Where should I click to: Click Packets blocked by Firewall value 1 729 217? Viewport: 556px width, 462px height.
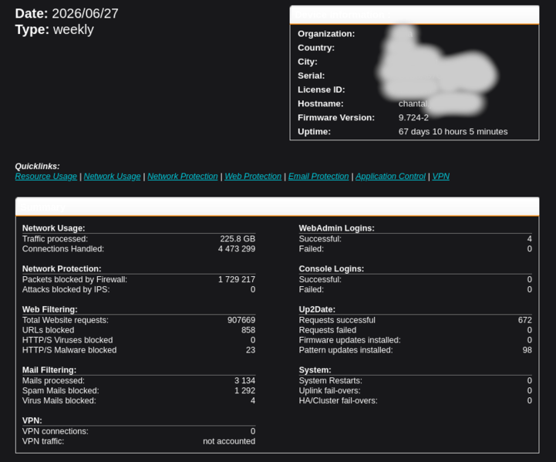tap(237, 279)
